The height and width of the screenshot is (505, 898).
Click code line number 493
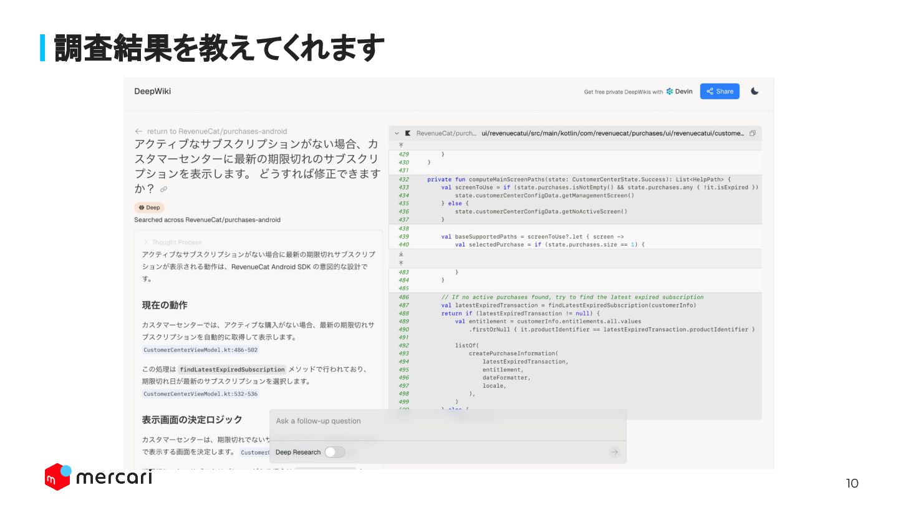point(403,353)
